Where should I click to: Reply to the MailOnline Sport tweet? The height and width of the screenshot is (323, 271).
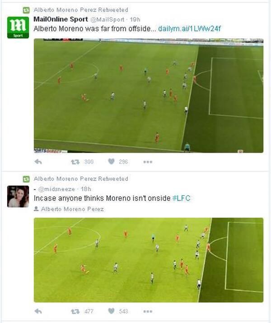pyautogui.click(x=38, y=162)
